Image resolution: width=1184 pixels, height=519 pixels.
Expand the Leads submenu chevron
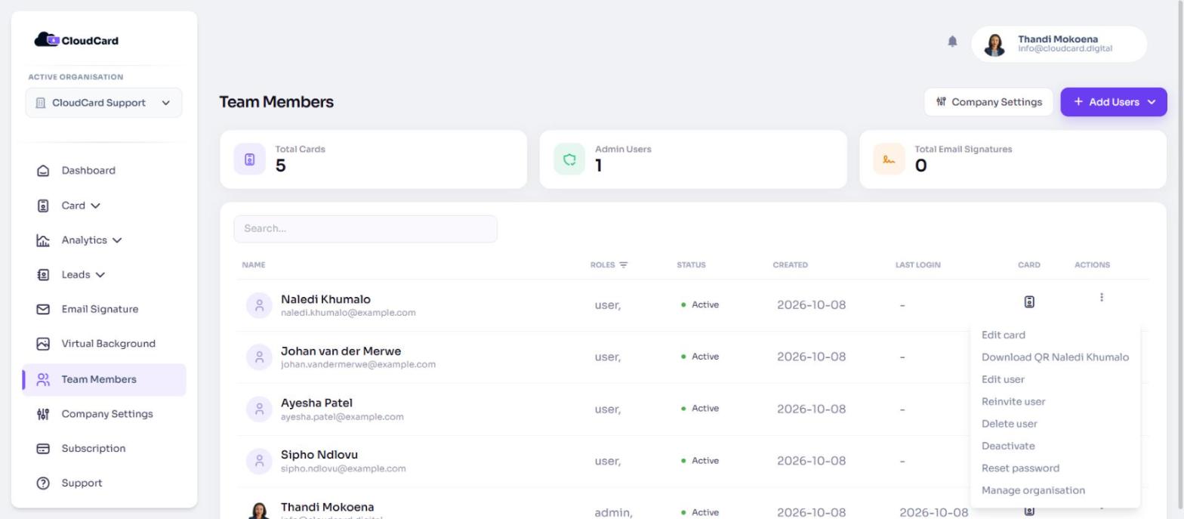100,275
